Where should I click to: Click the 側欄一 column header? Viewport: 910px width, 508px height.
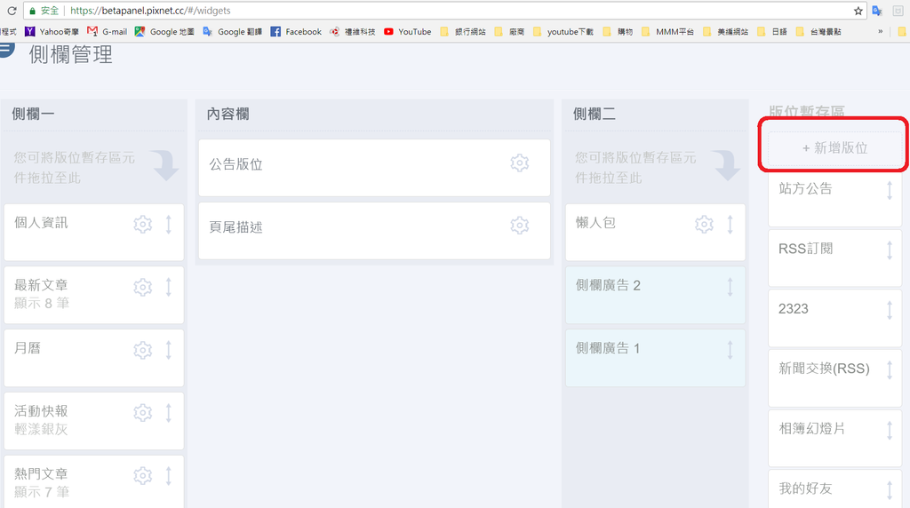33,115
